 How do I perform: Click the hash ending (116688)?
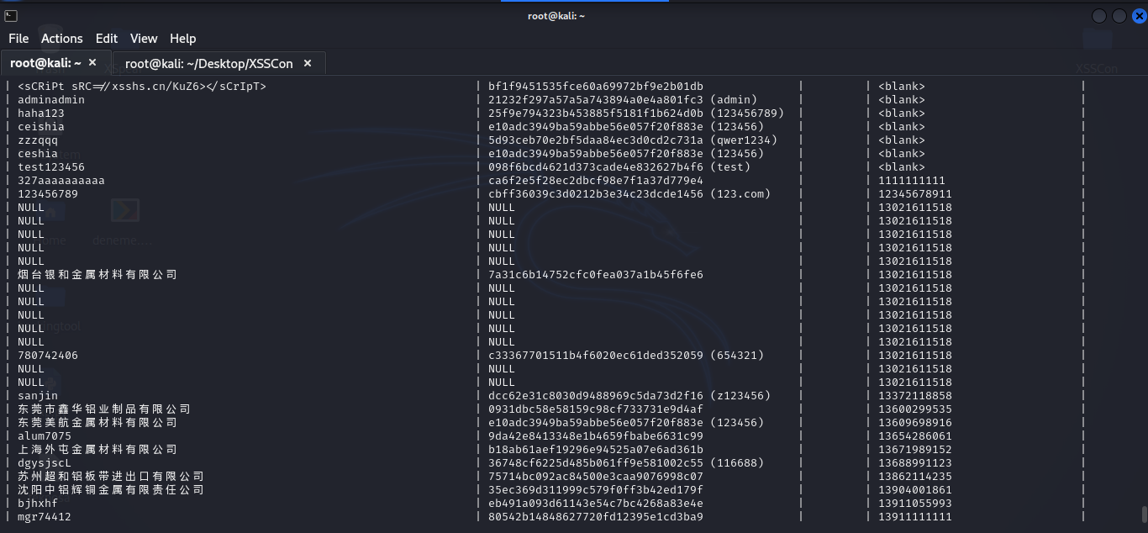tap(626, 463)
